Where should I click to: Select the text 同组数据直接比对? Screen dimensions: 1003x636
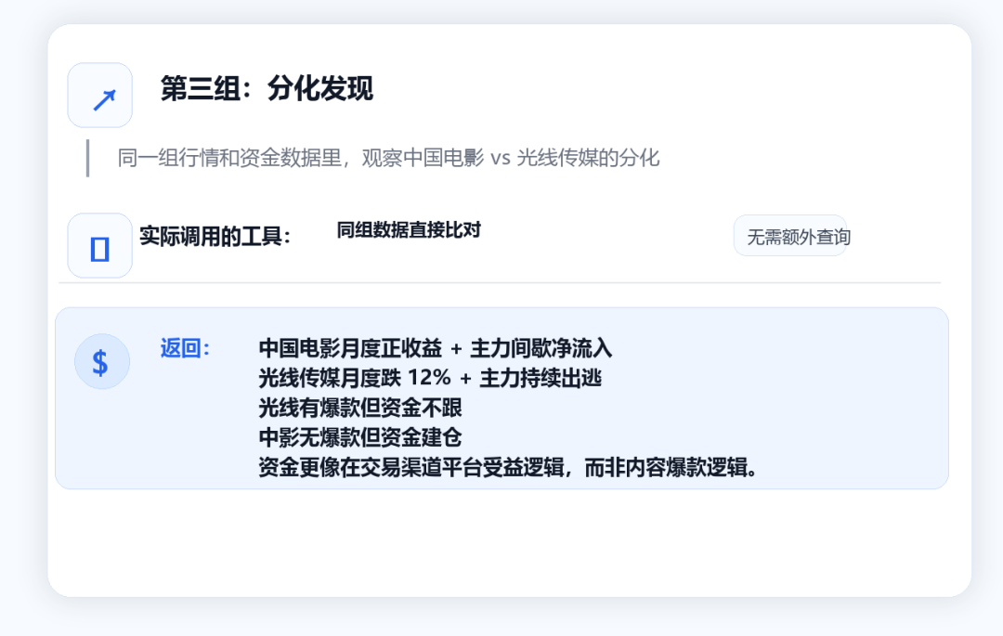coord(409,230)
